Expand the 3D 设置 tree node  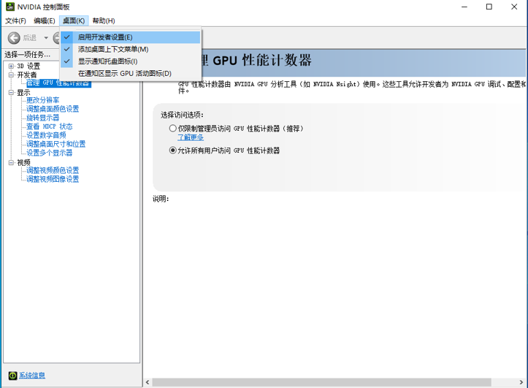(x=11, y=66)
